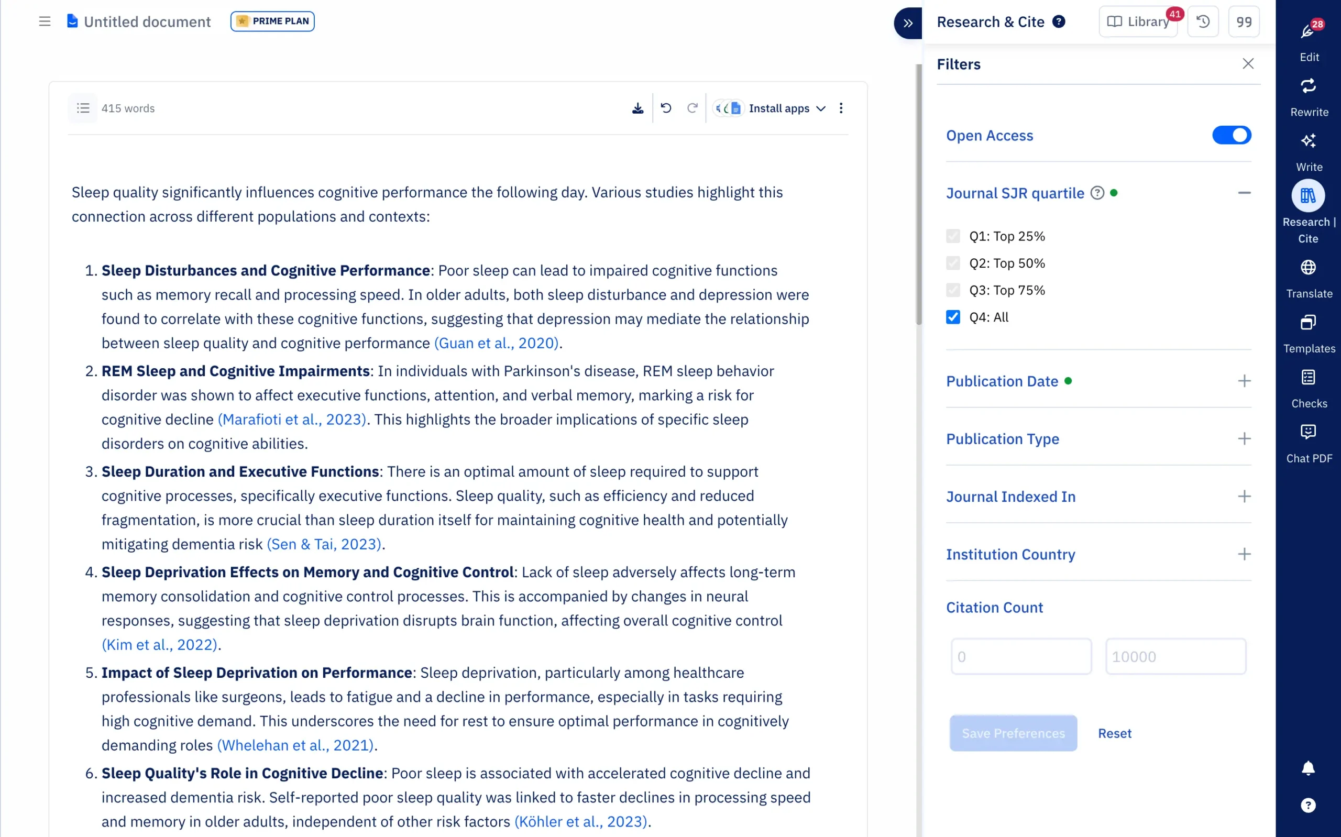Open the Köhler et al., 2023 citation

pos(580,821)
